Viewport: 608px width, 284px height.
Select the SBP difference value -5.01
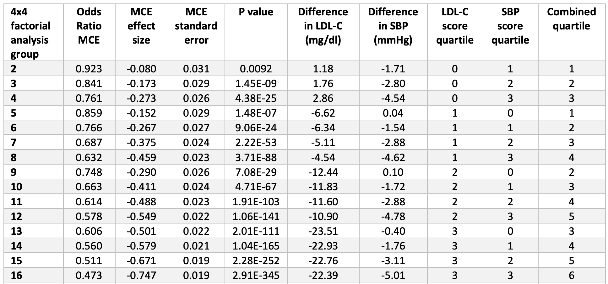tap(393, 275)
